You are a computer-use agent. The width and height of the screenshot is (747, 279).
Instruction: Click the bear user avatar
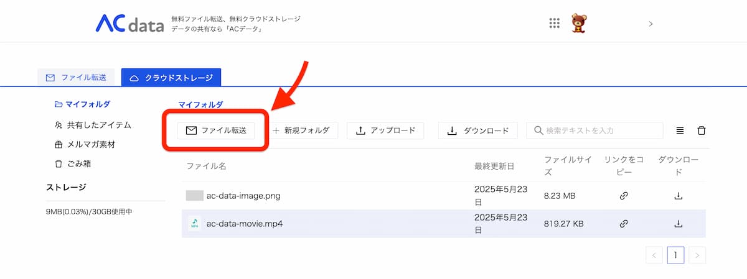pos(580,24)
